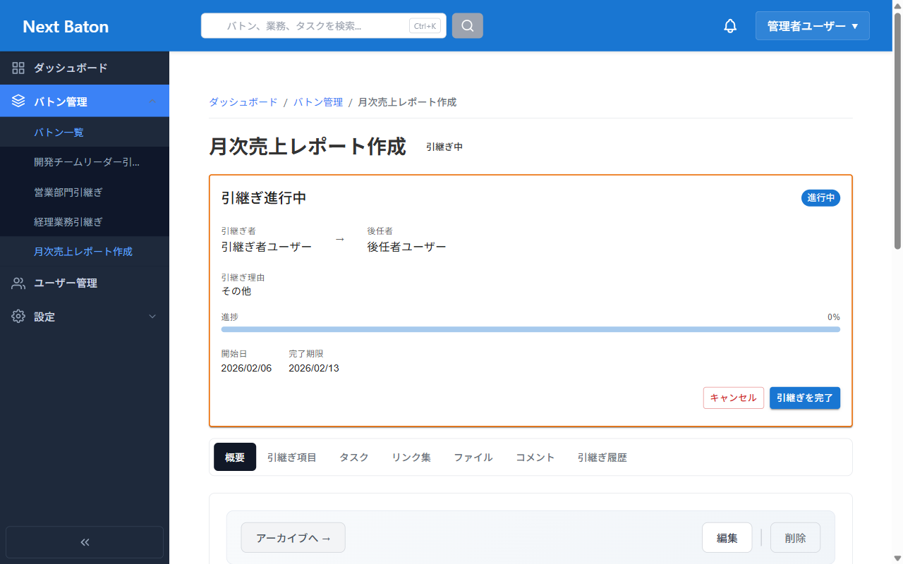Collapse the 設定 section chevron

(x=152, y=317)
